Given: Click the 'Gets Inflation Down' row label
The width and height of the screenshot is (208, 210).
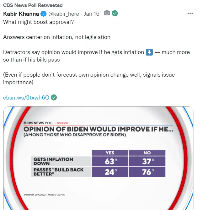Looking at the screenshot, I should click(x=61, y=161).
